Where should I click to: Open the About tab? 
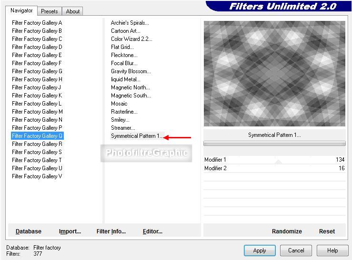tap(73, 11)
